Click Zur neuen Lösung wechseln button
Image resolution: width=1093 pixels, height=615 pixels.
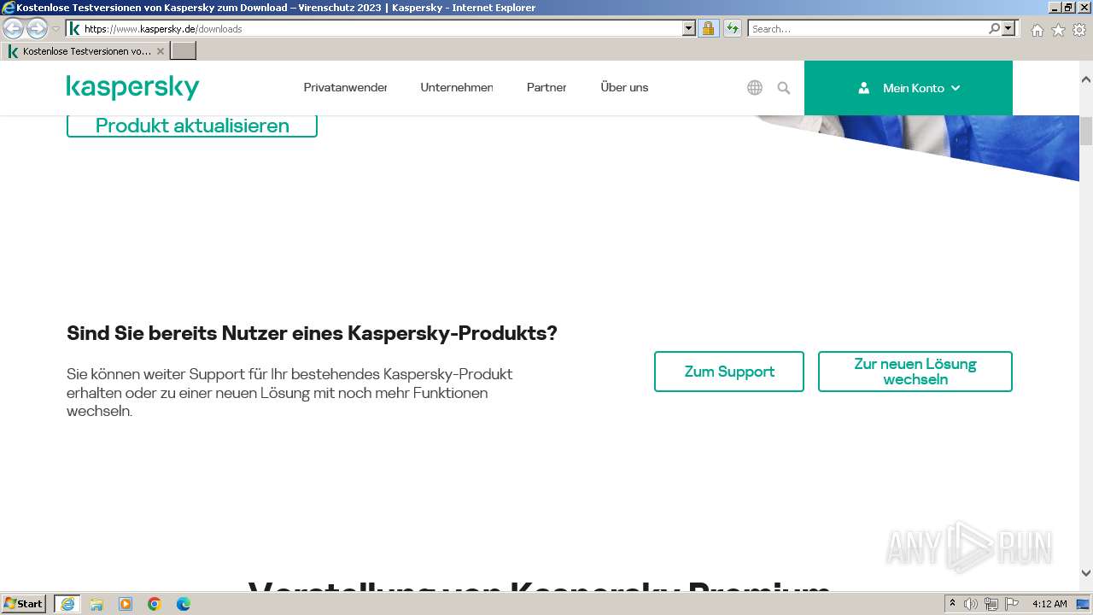[915, 372]
